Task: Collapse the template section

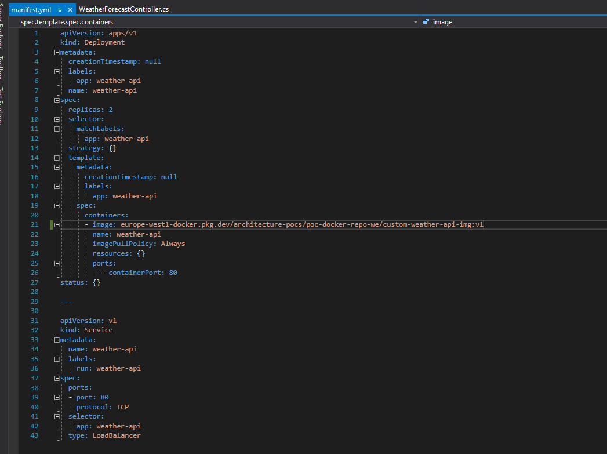Action: point(57,157)
